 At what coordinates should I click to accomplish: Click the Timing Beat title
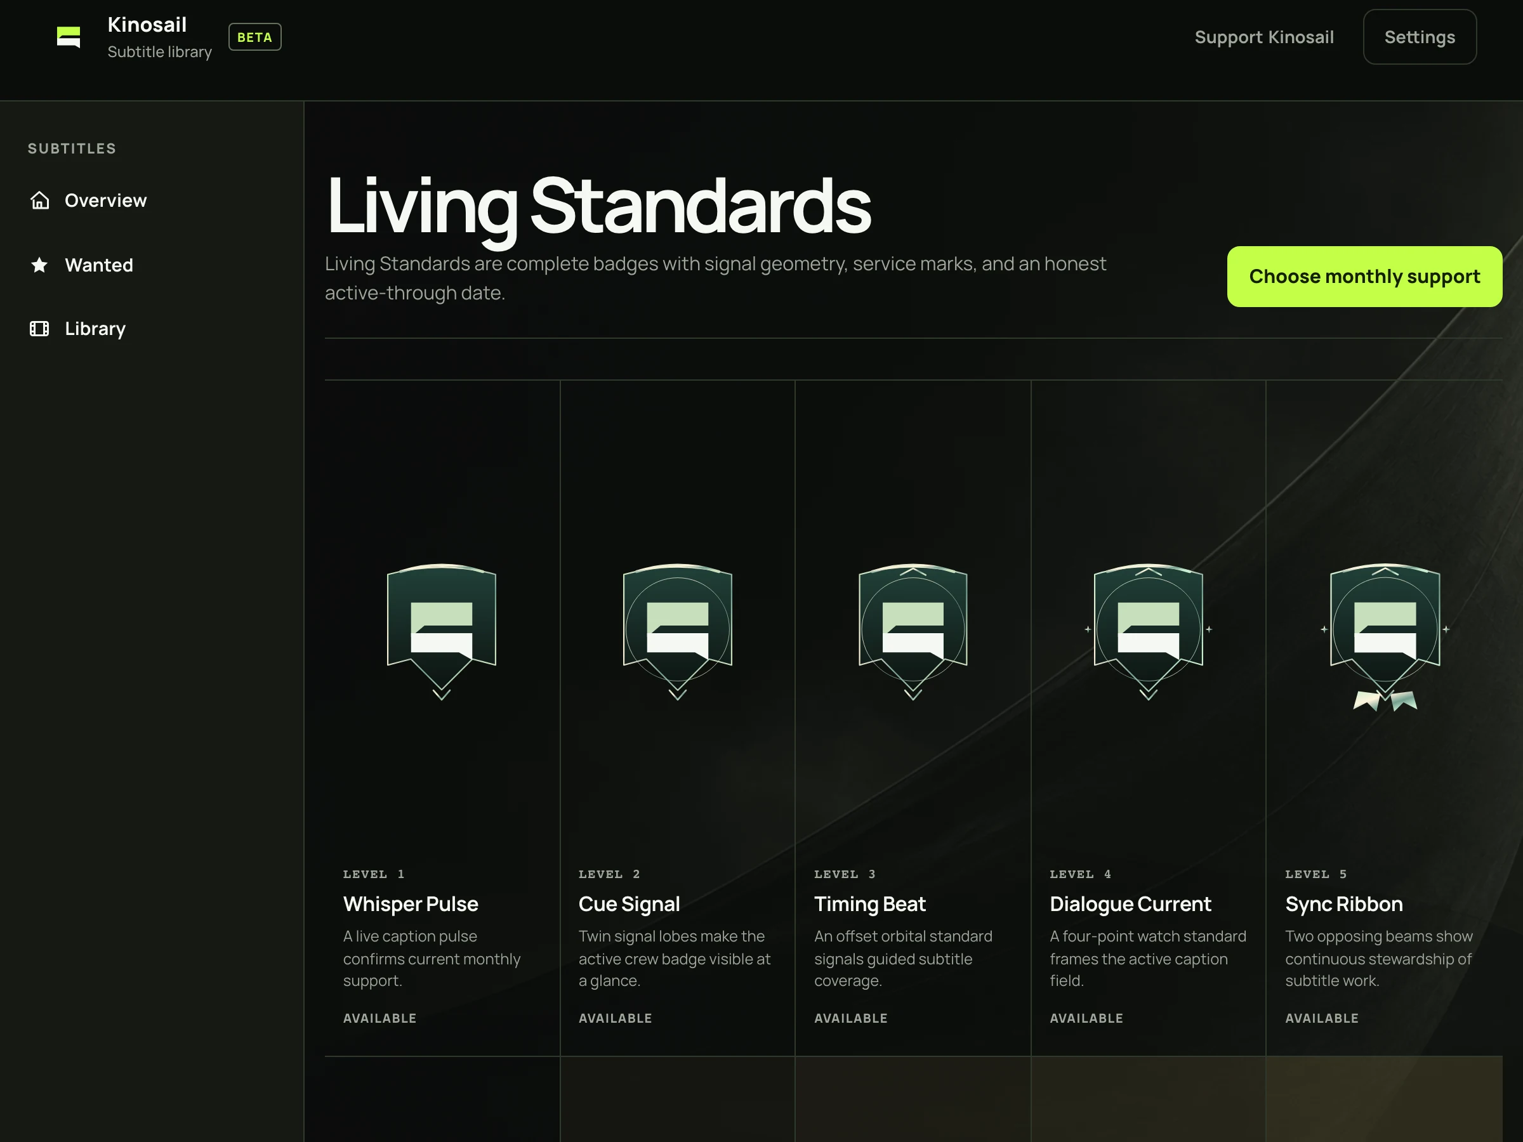tap(869, 904)
